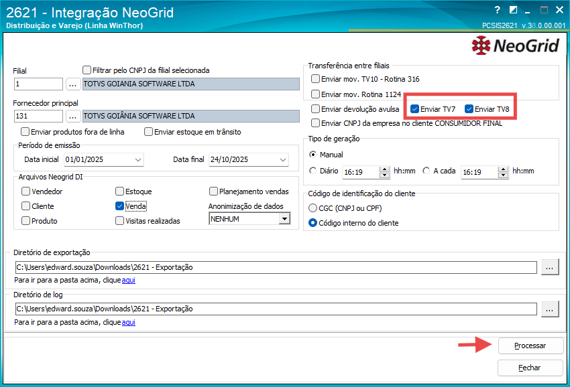Open Data final date dropdown

[x=283, y=160]
